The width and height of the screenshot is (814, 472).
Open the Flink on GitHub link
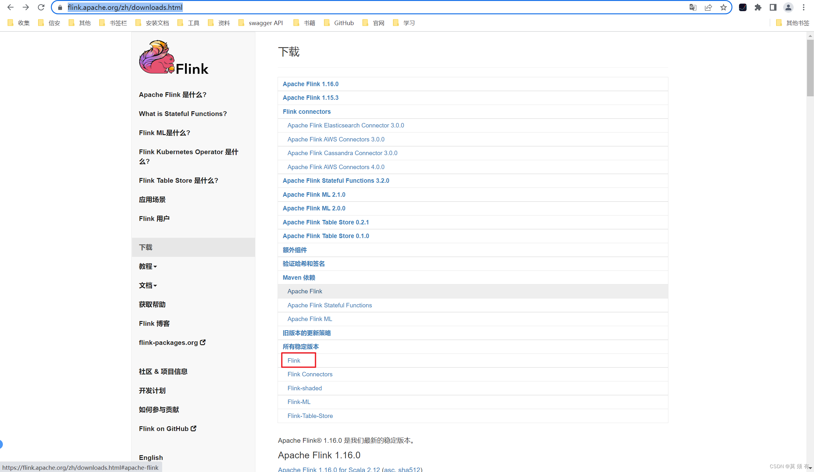click(x=168, y=429)
